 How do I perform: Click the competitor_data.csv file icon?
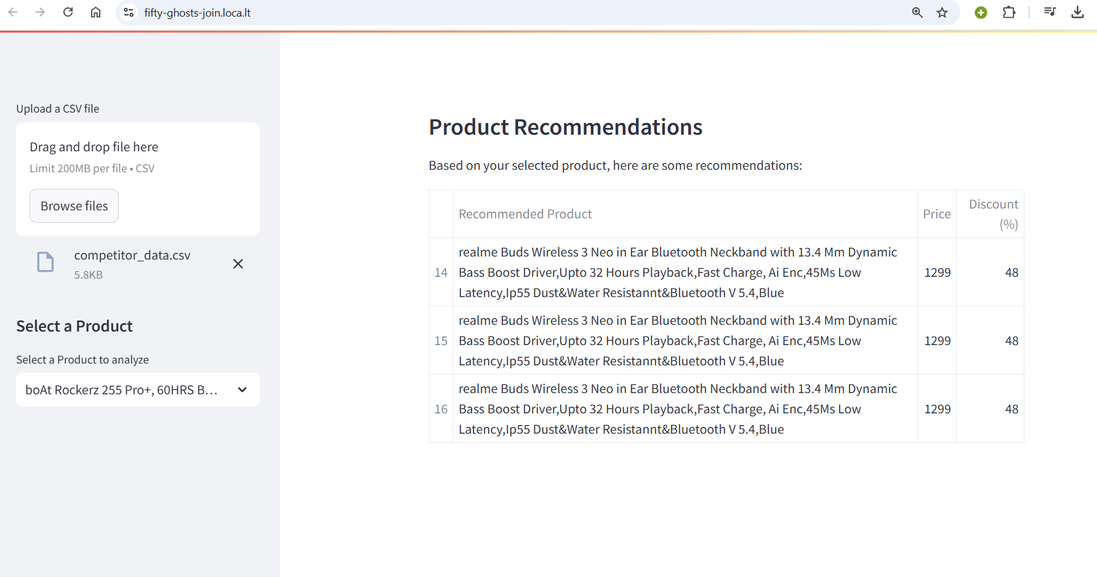(x=46, y=262)
